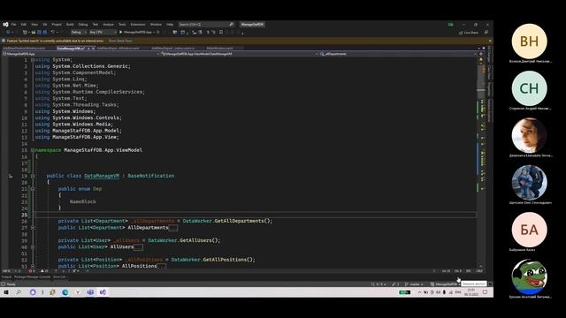This screenshot has height=318, width=566.
Task: Click the ВН participant avatar
Action: point(529,42)
